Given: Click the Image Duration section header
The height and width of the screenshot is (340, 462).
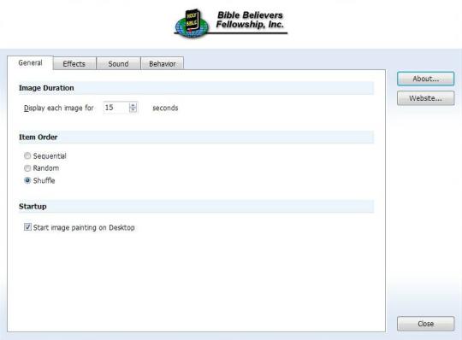Looking at the screenshot, I should point(196,88).
